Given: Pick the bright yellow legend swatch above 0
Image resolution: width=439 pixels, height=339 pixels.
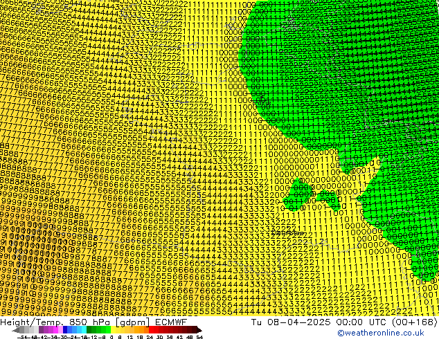Looking at the screenshot, I should (x=113, y=330).
